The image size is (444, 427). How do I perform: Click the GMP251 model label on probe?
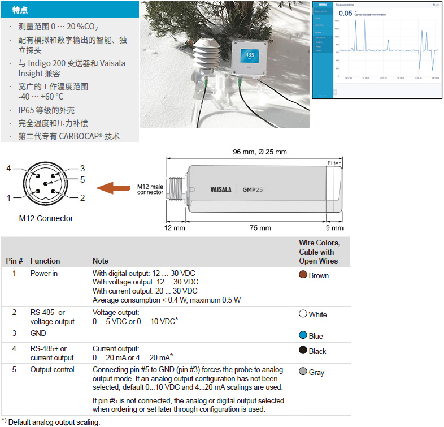[254, 189]
